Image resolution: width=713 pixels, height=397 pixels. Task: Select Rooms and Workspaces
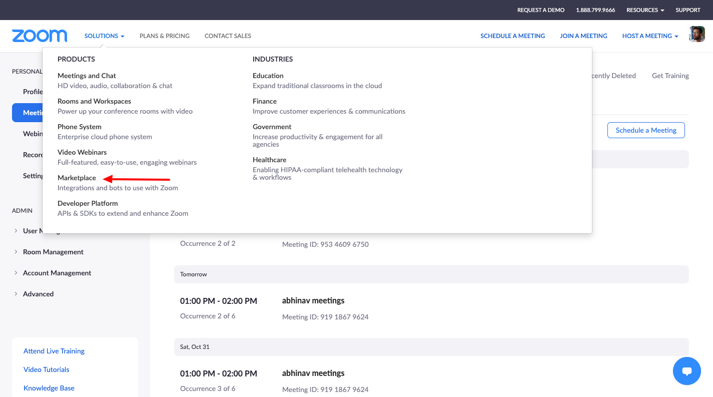(x=94, y=101)
